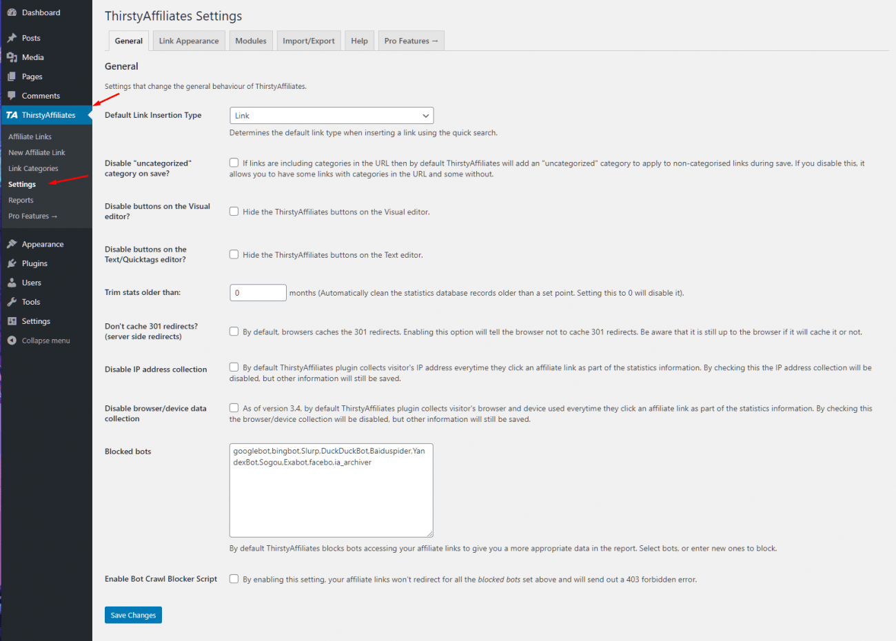Click ThirstyAffiliates sidebar menu label
Viewport: 896px width, 641px height.
[x=48, y=115]
